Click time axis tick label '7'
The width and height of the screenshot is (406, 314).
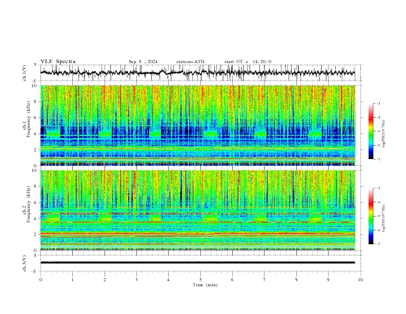click(x=265, y=280)
